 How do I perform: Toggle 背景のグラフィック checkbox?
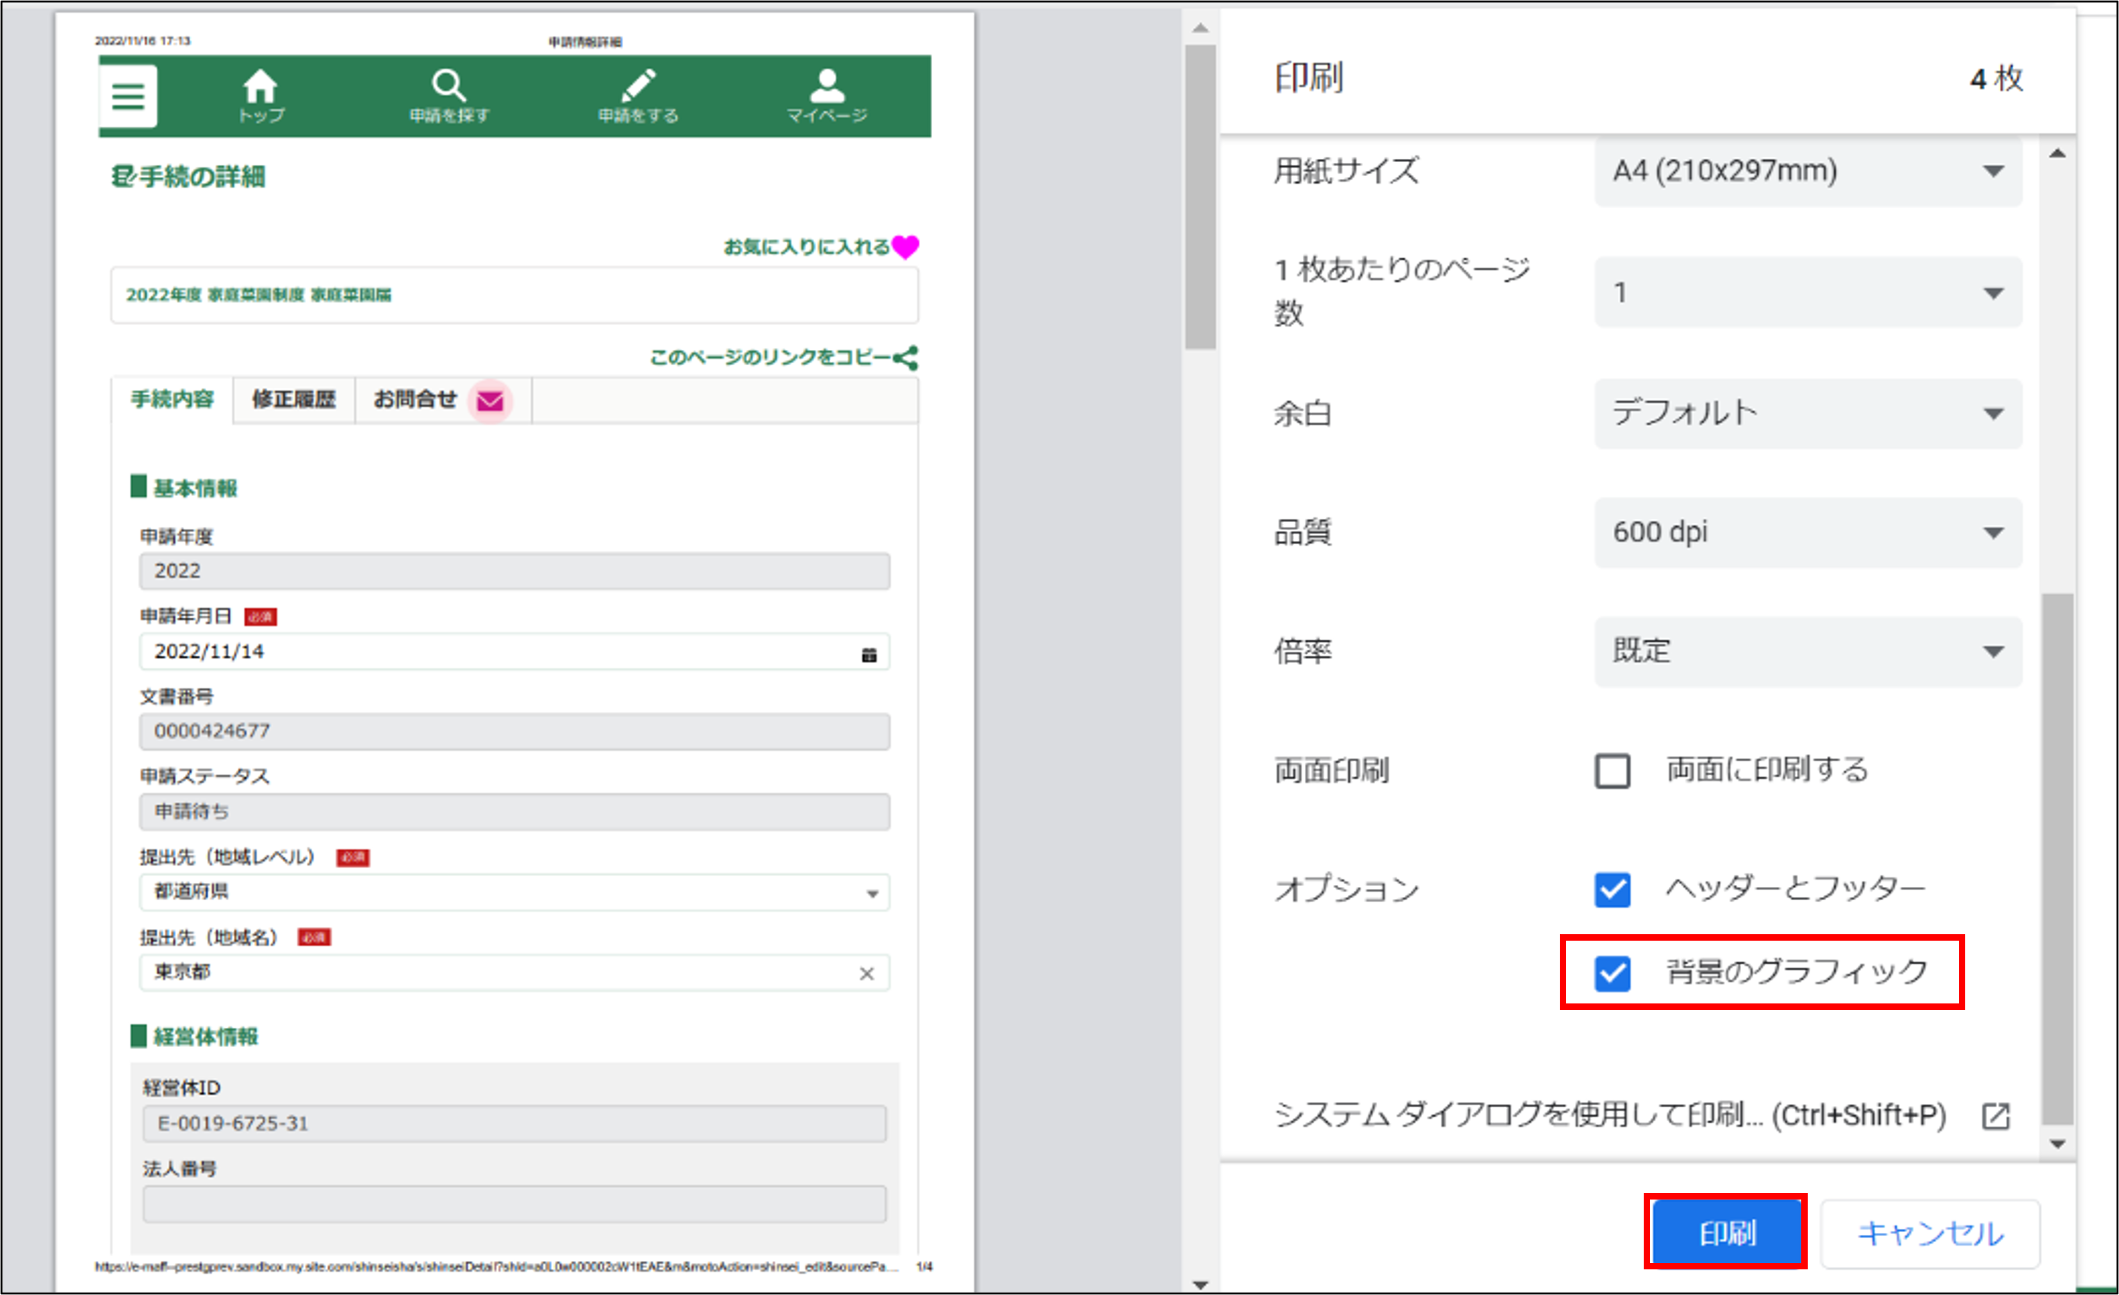click(1612, 973)
